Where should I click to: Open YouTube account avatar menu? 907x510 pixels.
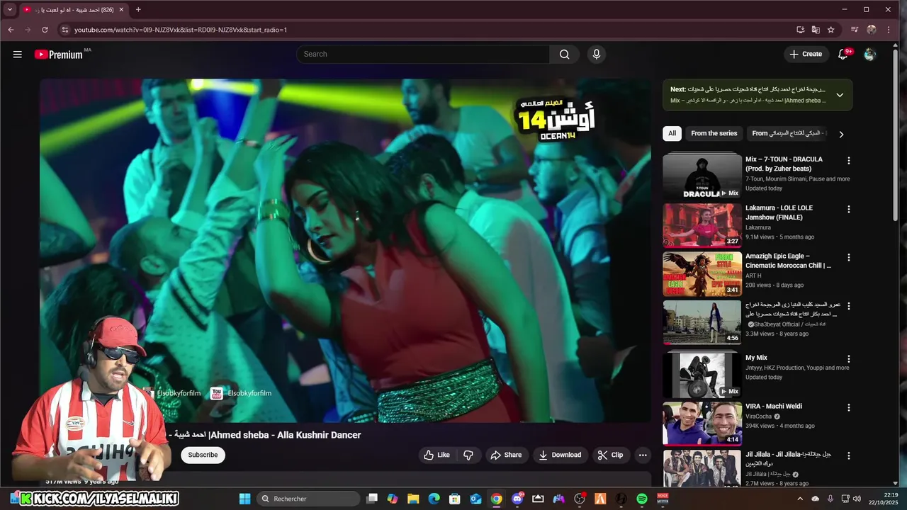click(x=870, y=54)
